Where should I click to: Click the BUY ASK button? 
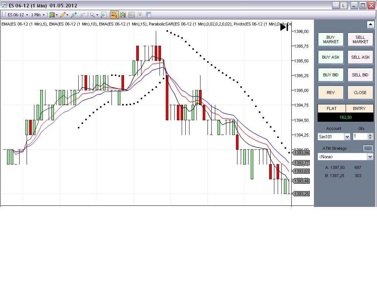(331, 57)
